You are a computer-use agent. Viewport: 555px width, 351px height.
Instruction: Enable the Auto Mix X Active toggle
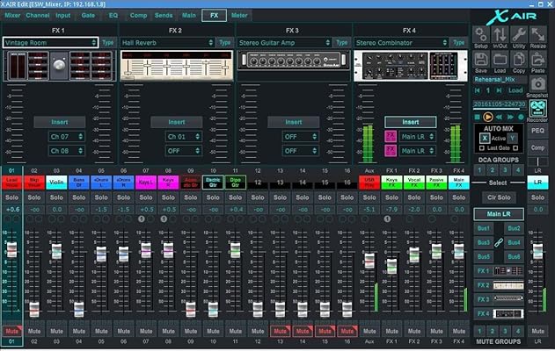click(485, 138)
